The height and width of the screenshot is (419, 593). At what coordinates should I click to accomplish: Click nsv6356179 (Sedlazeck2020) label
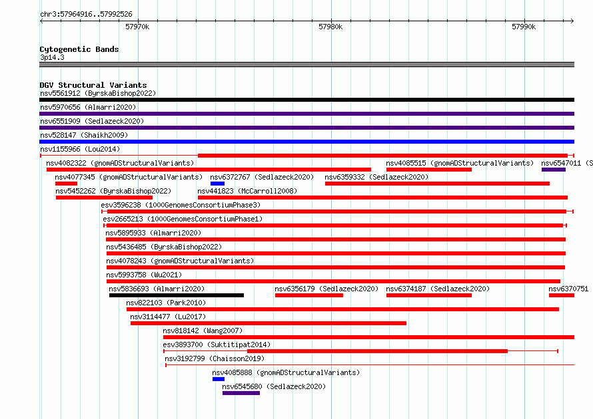[326, 289]
